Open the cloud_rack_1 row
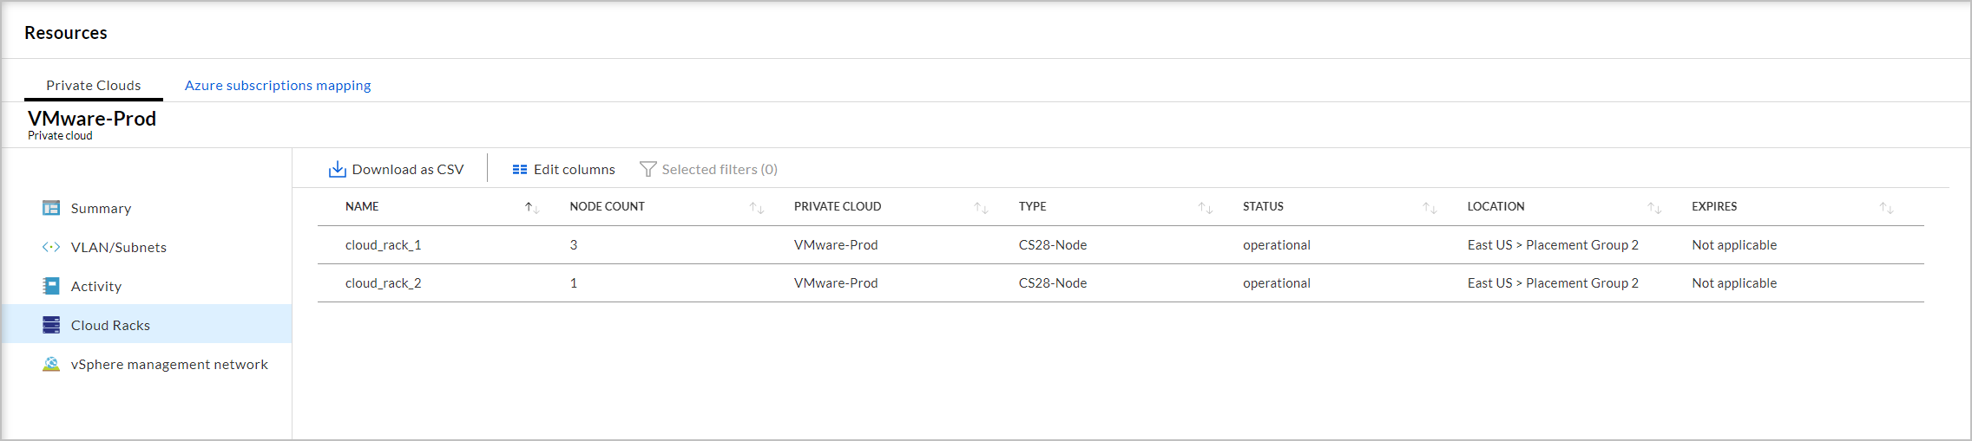 [1121, 245]
